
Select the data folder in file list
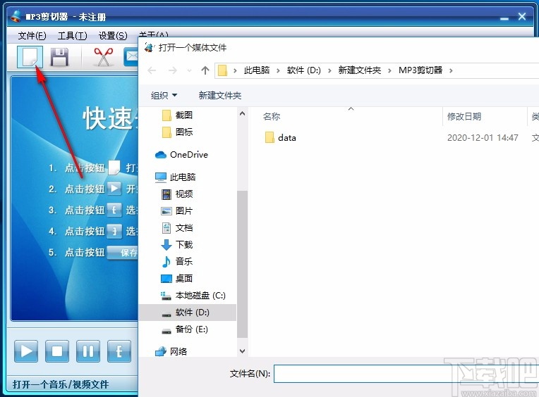[281, 138]
